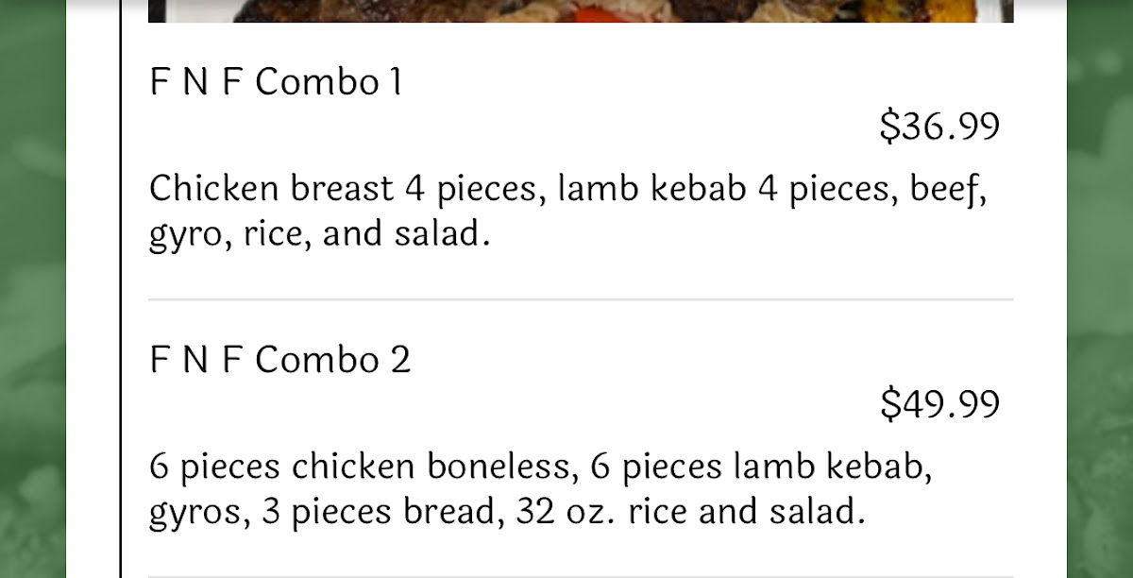Open the F N F Combo 1 item
The image size is (1133, 578).
276,82
